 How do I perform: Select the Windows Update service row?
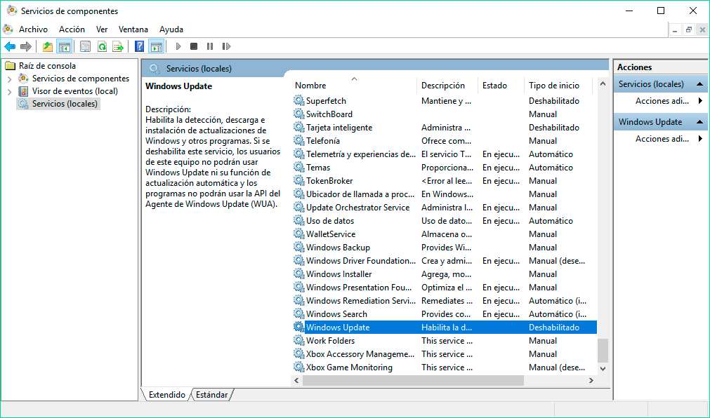click(x=445, y=327)
